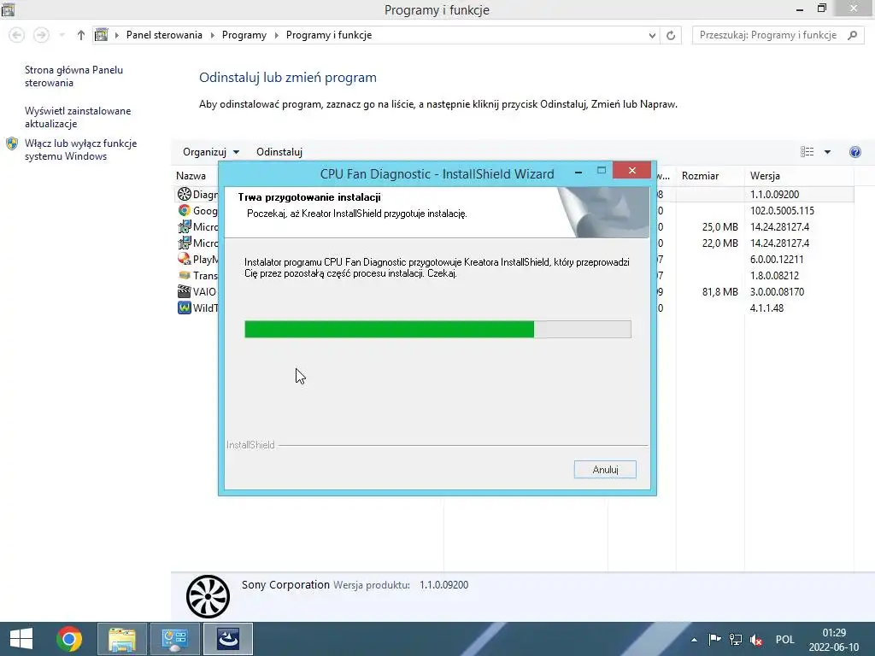This screenshot has width=875, height=656.
Task: Click the 81,8 MB size cell
Action: 719,292
